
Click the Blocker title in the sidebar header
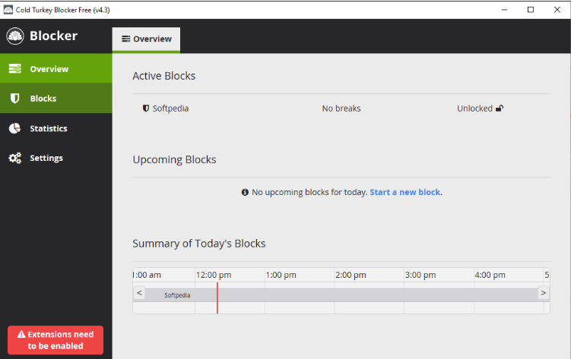tap(53, 36)
